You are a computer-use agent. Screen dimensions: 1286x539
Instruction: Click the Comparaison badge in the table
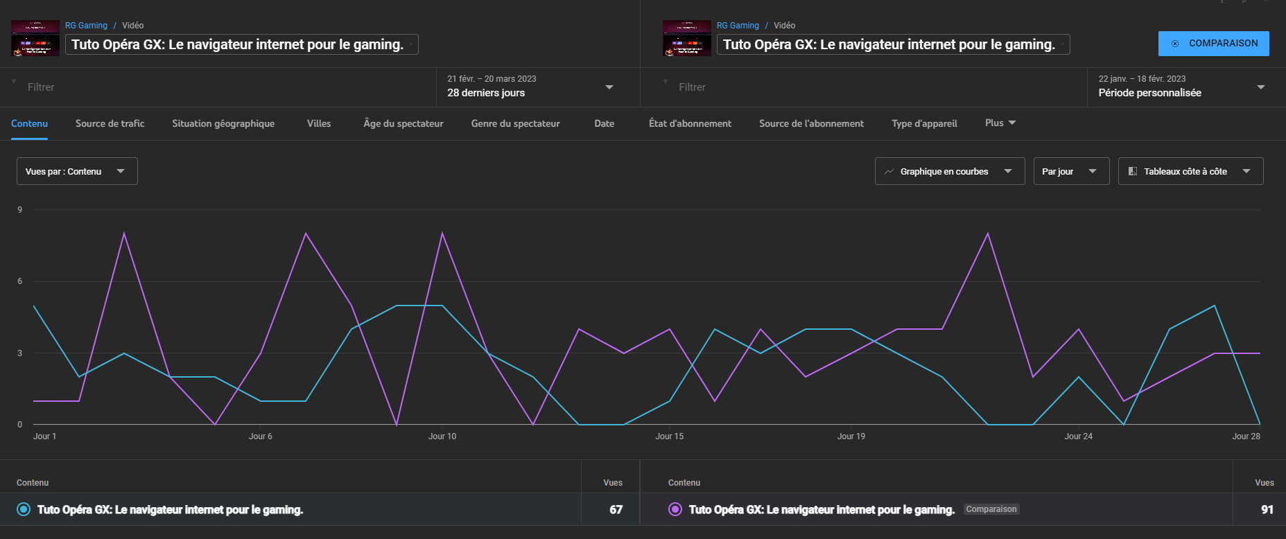point(991,509)
